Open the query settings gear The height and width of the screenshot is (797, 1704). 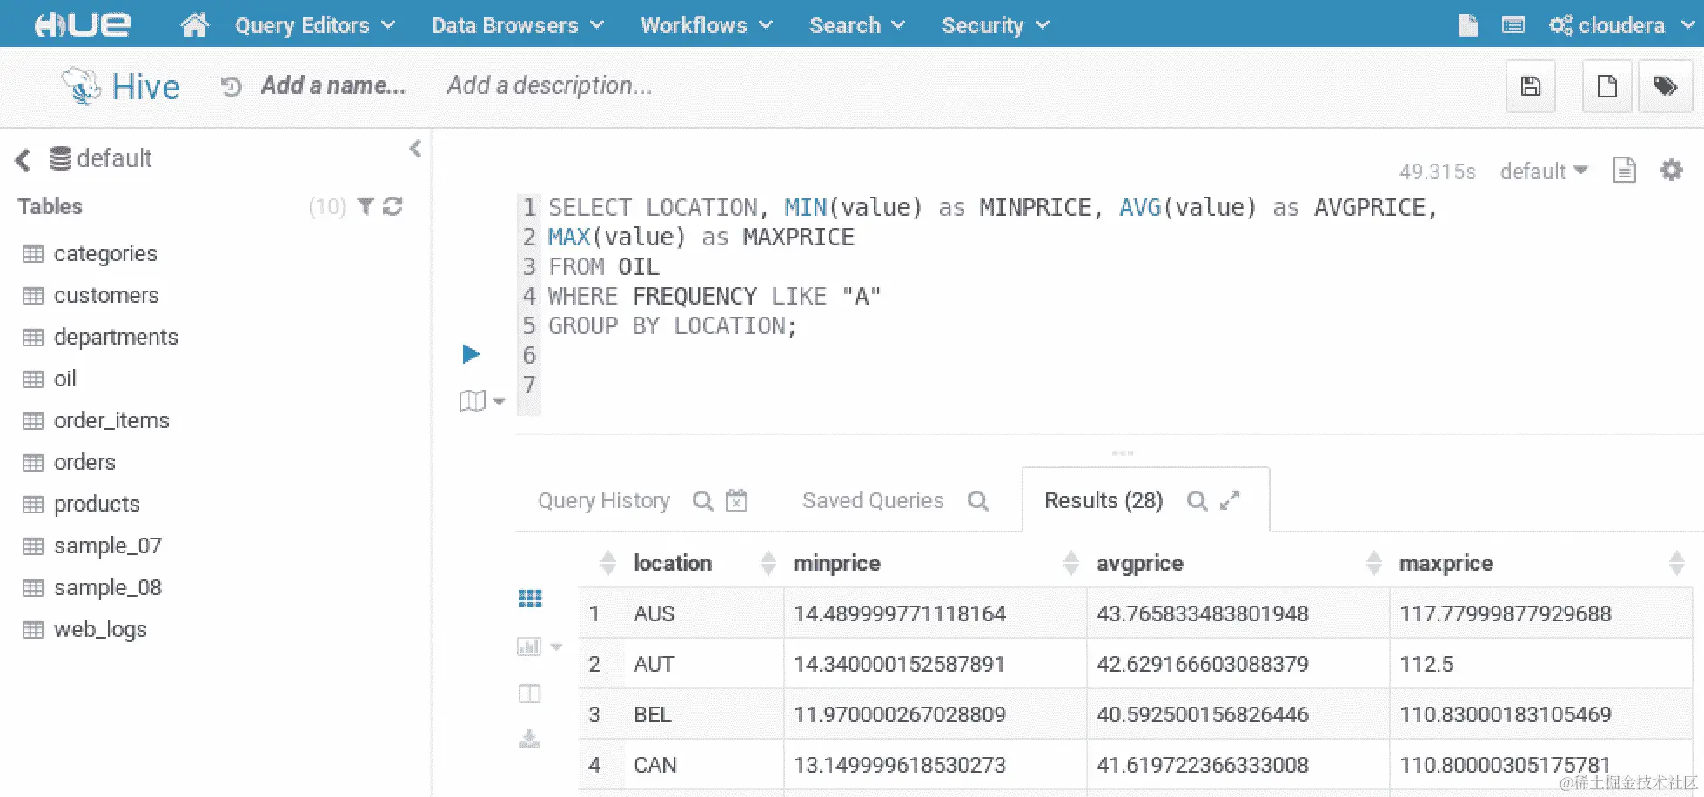1672,170
